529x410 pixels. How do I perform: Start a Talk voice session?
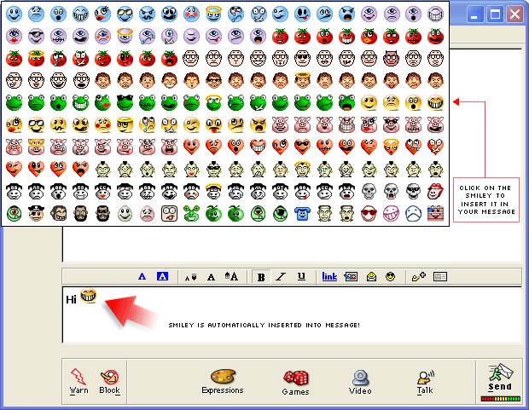click(x=425, y=380)
